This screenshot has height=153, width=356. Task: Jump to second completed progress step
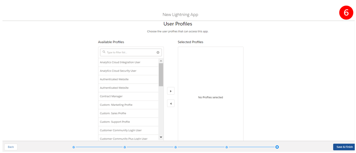[125, 147]
